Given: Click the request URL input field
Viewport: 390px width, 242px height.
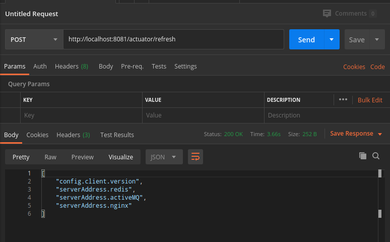Looking at the screenshot, I should [173, 39].
